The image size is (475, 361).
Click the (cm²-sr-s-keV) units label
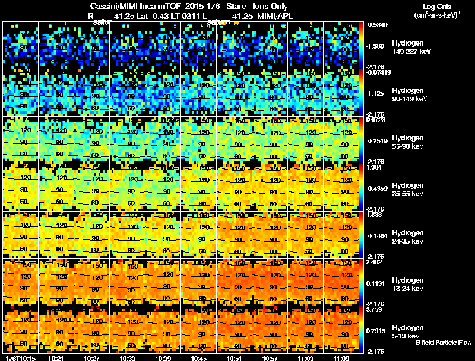(437, 15)
